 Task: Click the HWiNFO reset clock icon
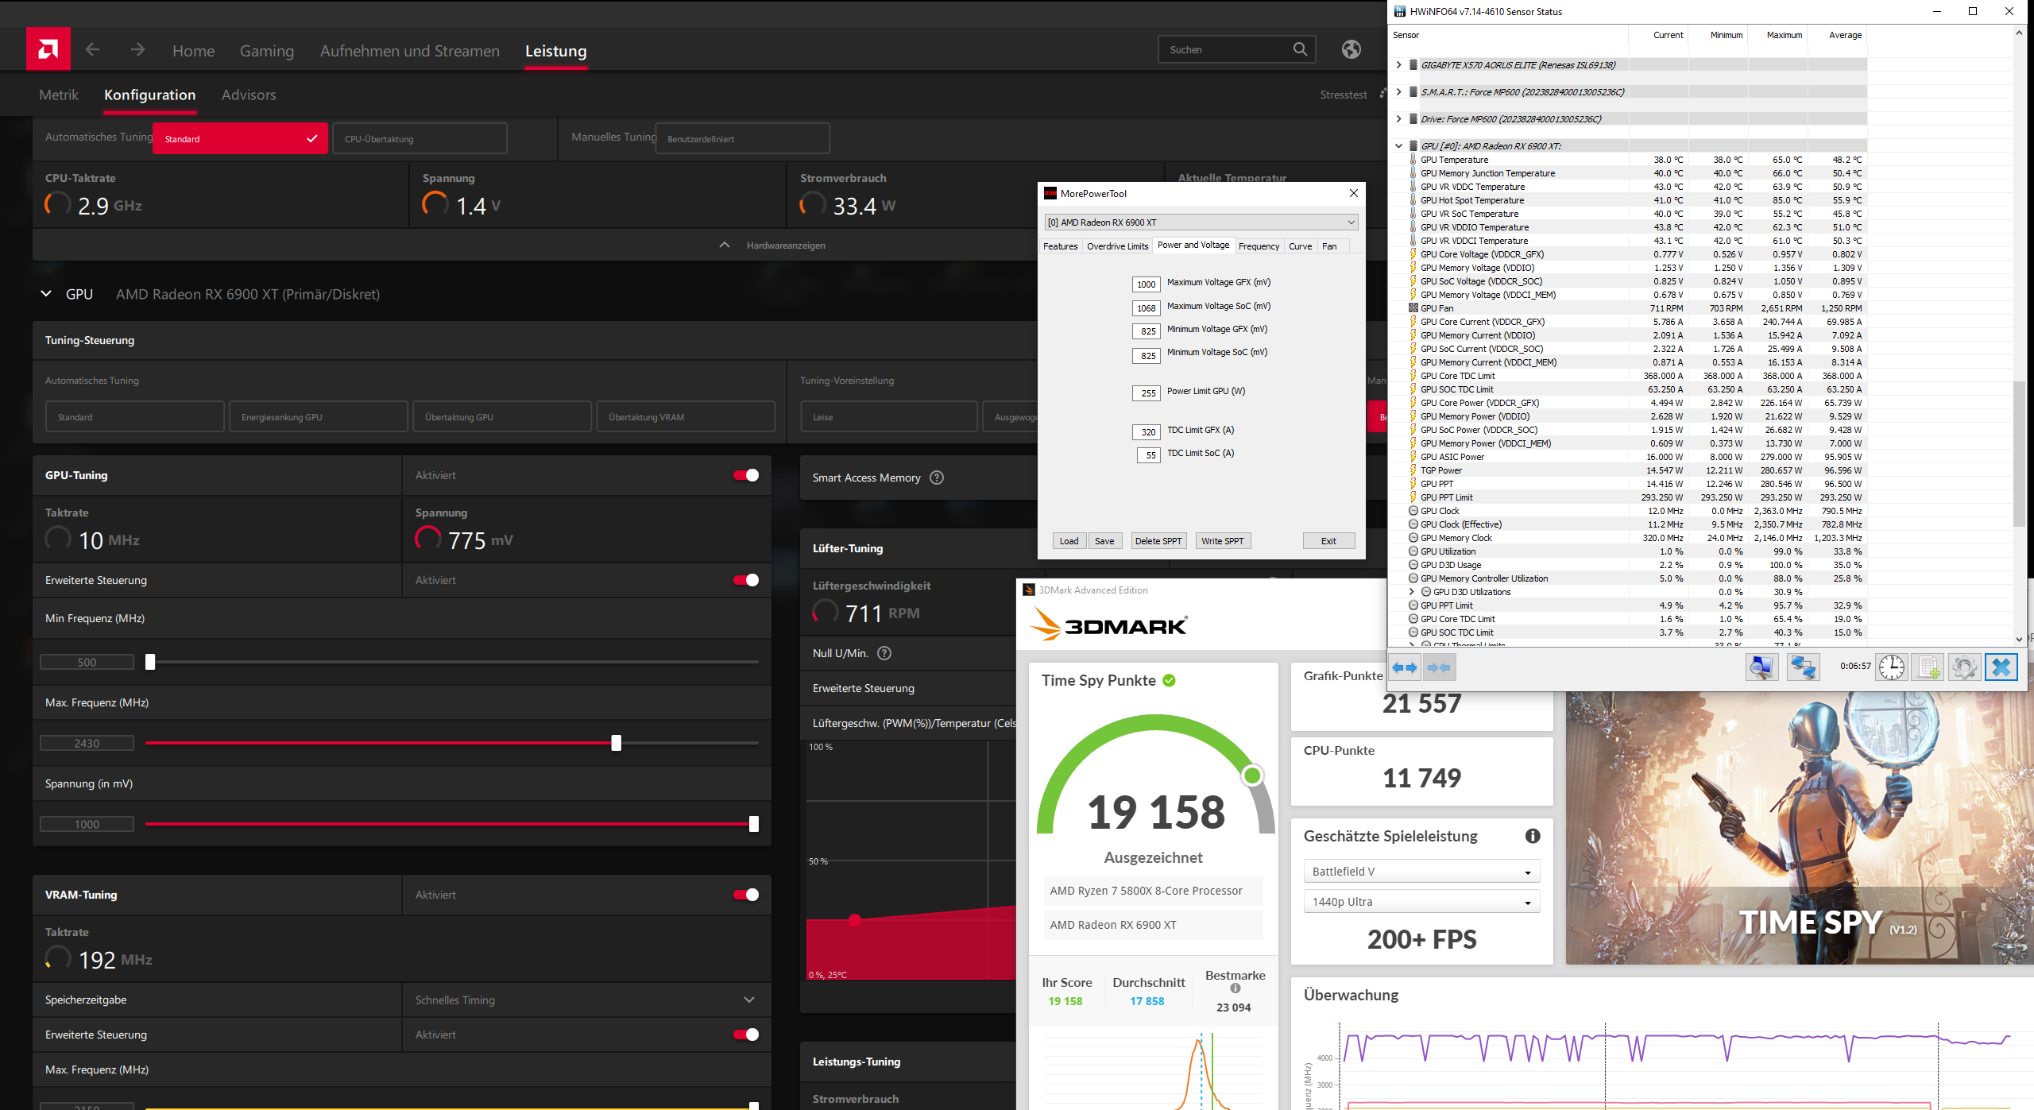[1891, 667]
